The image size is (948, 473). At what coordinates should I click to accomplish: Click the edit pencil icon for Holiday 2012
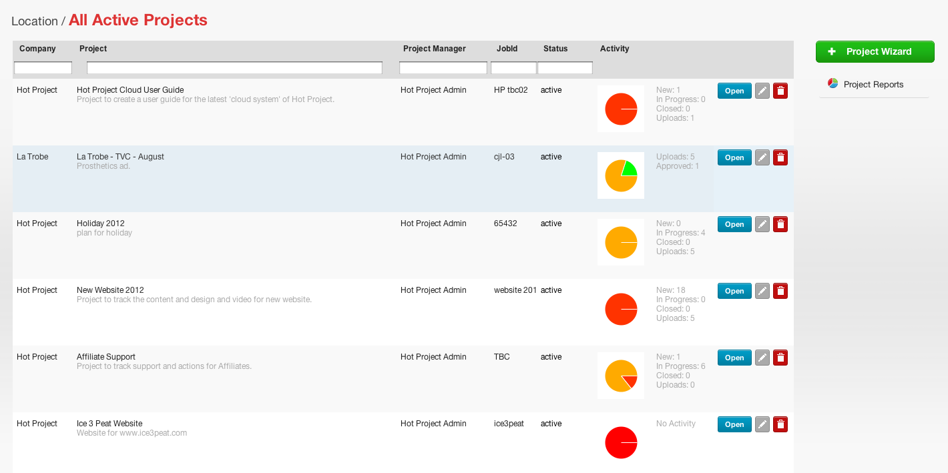762,224
